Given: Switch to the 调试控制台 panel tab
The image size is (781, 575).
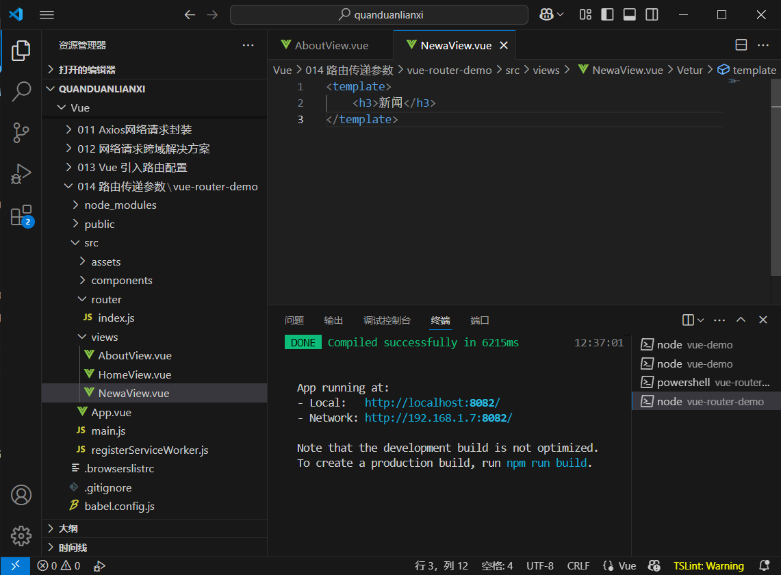Looking at the screenshot, I should coord(387,320).
